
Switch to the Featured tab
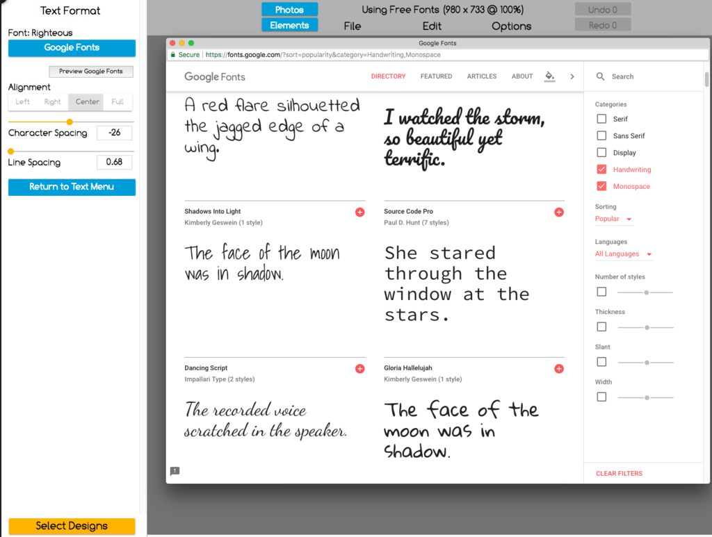tap(436, 76)
